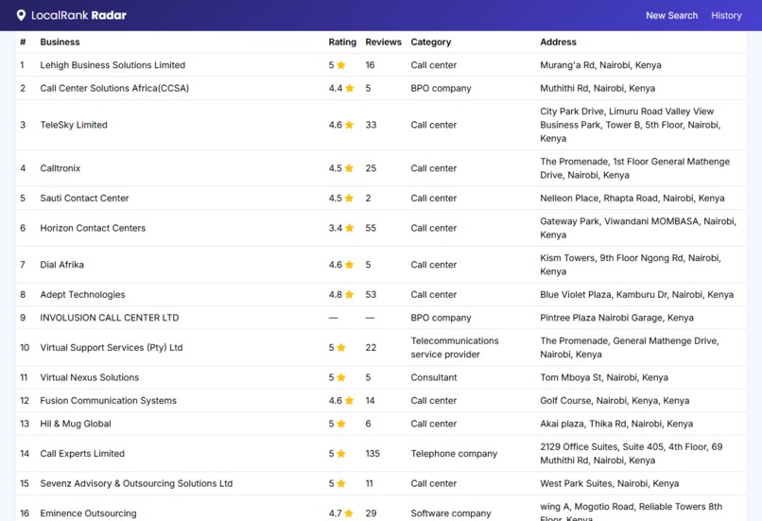This screenshot has height=521, width=762.
Task: Select Hil & Mug Global business name
Action: click(x=76, y=424)
